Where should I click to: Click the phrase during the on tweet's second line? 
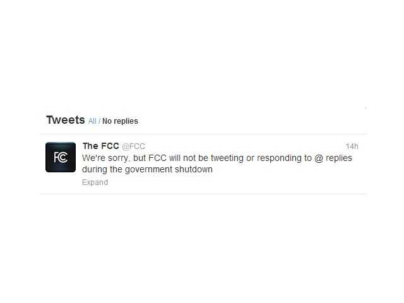coord(102,170)
